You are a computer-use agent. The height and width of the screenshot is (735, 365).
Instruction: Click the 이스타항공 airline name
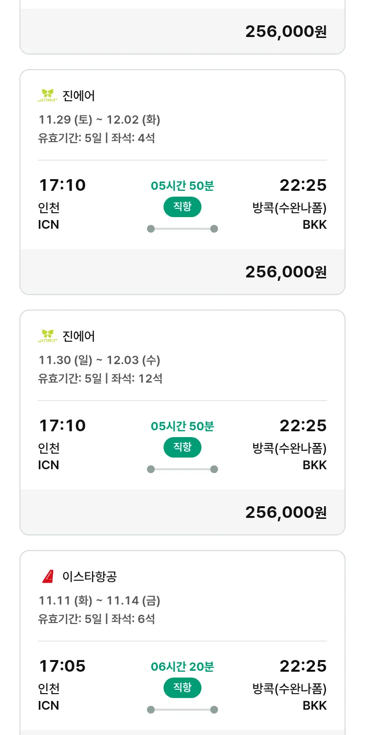point(90,576)
